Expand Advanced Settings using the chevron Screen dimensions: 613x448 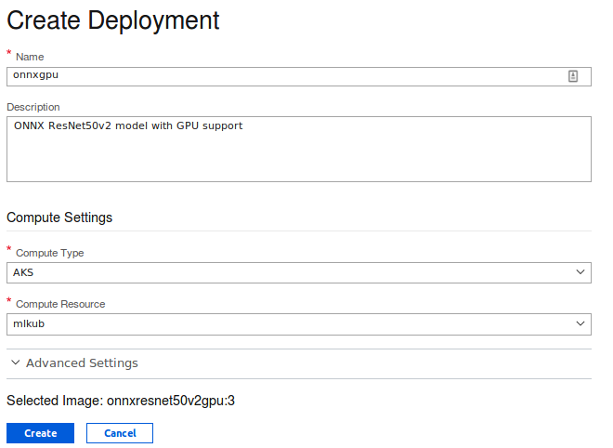15,363
